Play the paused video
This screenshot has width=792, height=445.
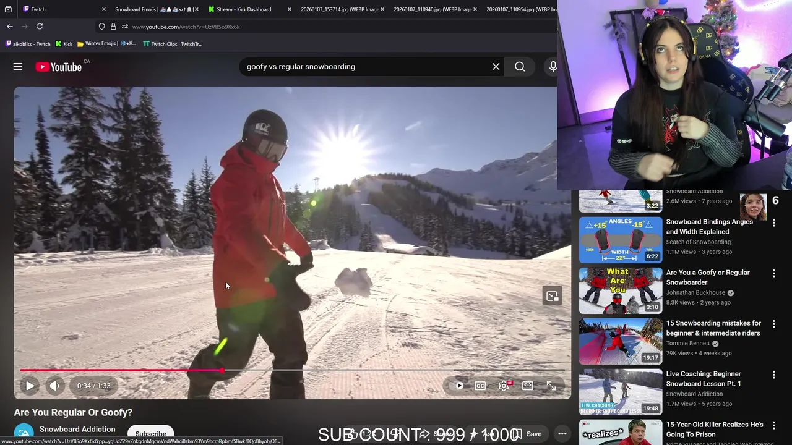tap(30, 386)
